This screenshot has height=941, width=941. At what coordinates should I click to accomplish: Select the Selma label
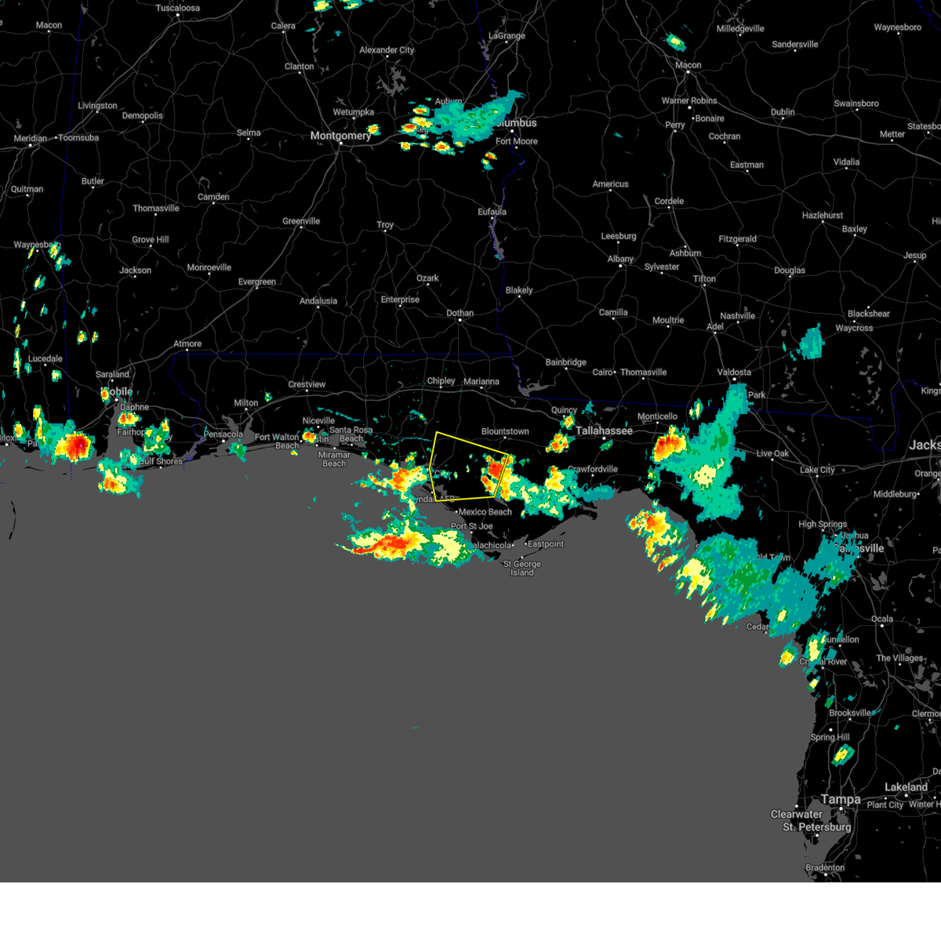point(249,133)
